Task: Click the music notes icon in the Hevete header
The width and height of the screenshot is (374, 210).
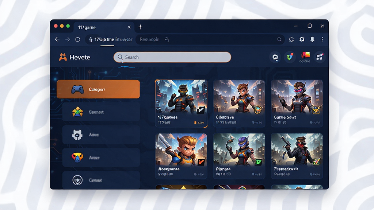Action: pos(320,57)
